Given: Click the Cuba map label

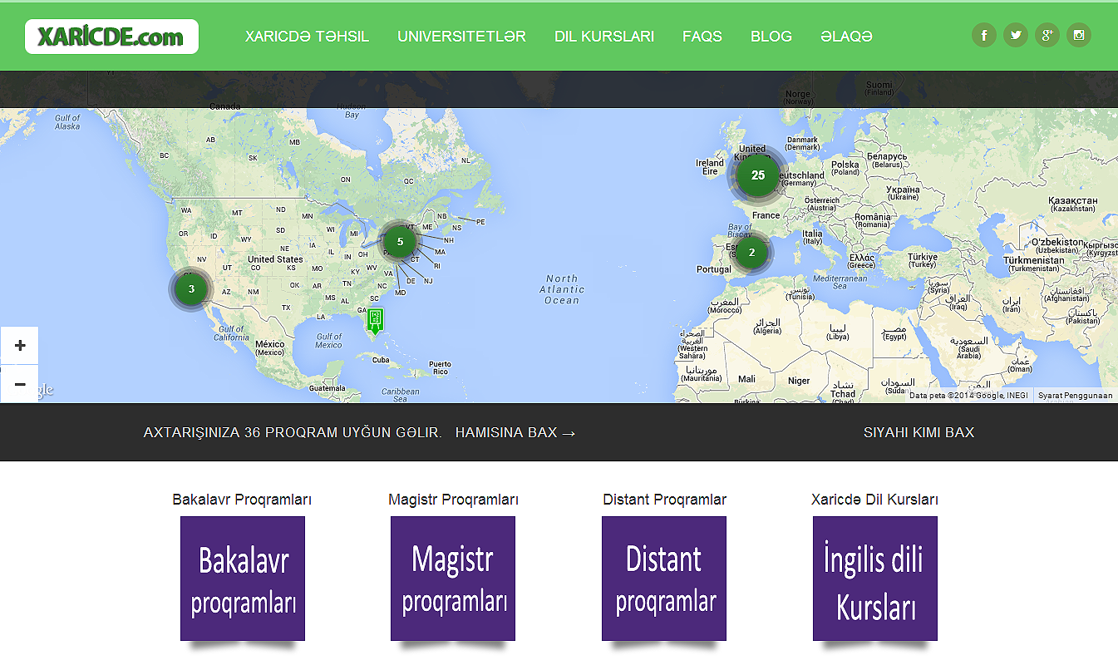Looking at the screenshot, I should pyautogui.click(x=381, y=360).
